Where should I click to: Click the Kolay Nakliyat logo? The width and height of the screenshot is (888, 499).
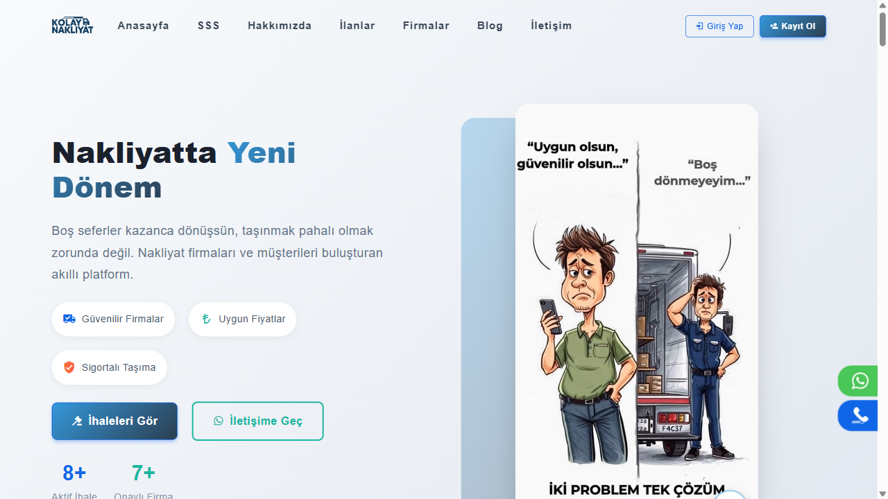tap(71, 26)
